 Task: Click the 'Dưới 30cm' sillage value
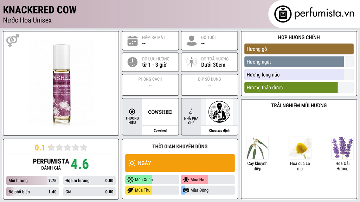(x=213, y=65)
